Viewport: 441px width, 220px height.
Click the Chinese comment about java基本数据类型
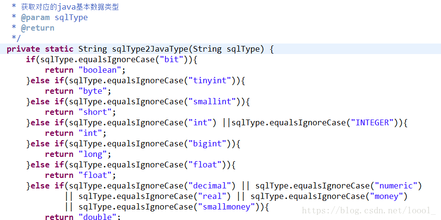(70, 7)
